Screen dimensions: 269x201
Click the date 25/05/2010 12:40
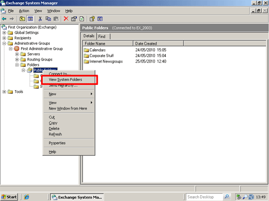[151, 61]
